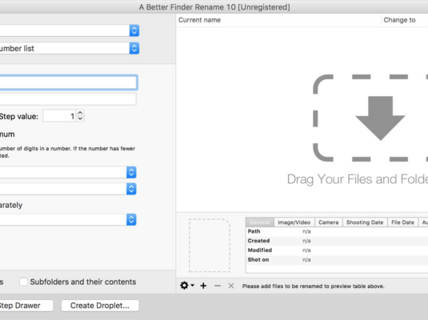Open the dropdown below the digits description
This screenshot has width=428, height=320.
point(131,172)
